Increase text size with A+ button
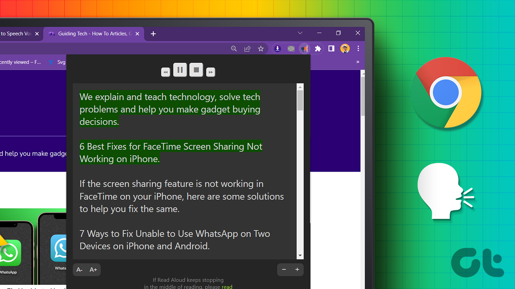The height and width of the screenshot is (289, 515). click(93, 270)
